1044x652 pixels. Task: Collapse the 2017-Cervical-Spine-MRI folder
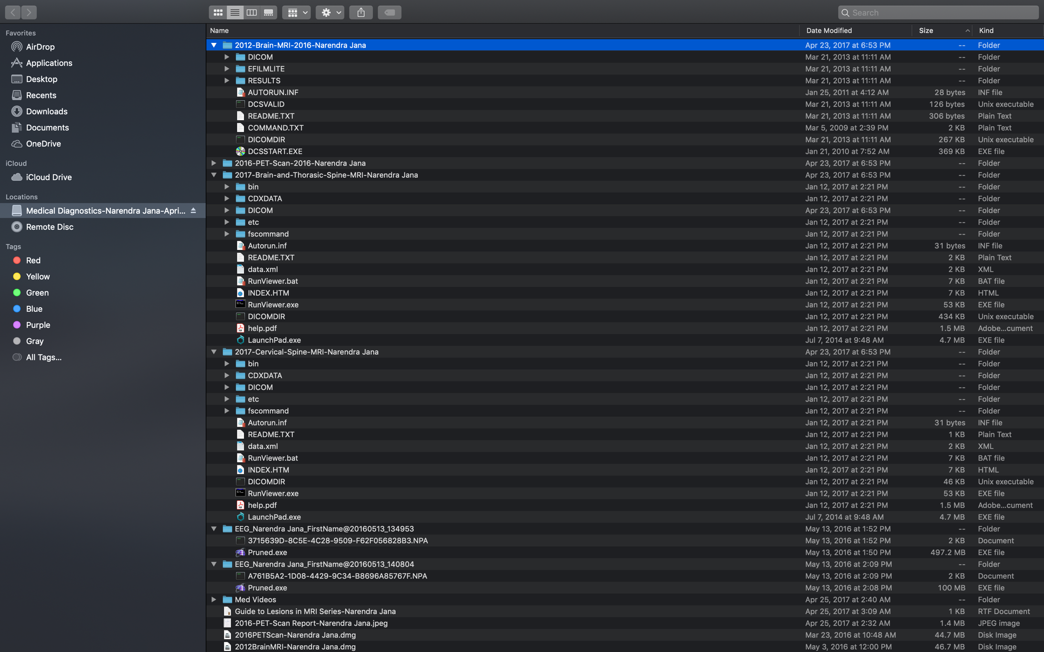click(214, 352)
